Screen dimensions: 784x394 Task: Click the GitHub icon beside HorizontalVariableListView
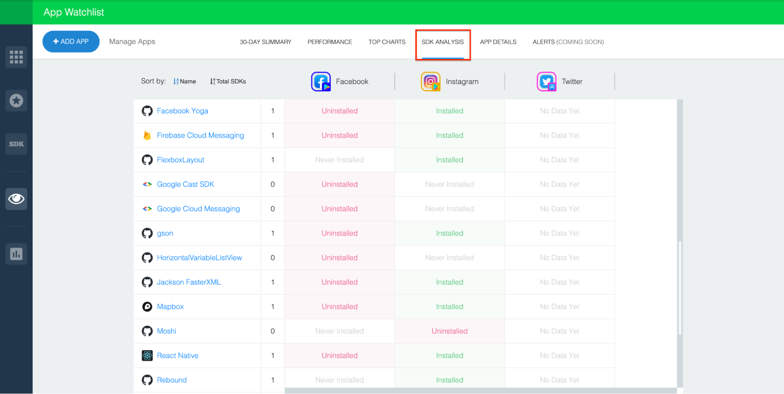(x=147, y=258)
